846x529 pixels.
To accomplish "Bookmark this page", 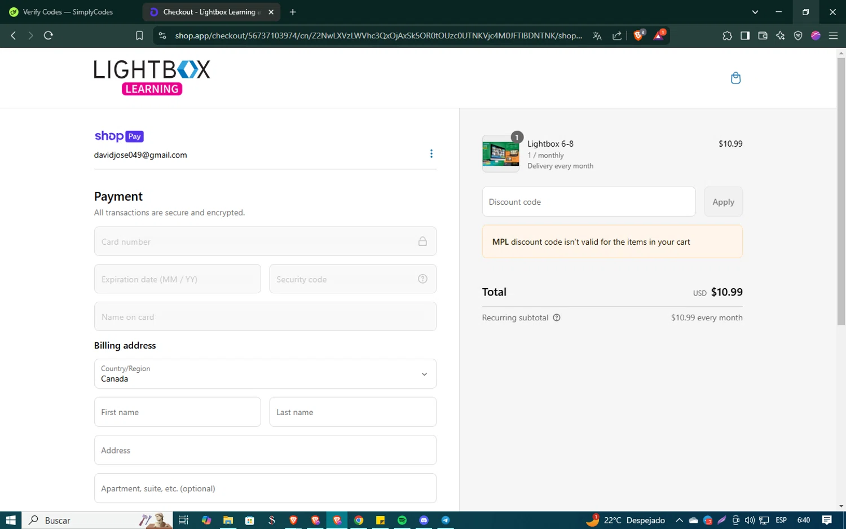I will pyautogui.click(x=139, y=36).
